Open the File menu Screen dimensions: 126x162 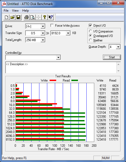point(6,11)
